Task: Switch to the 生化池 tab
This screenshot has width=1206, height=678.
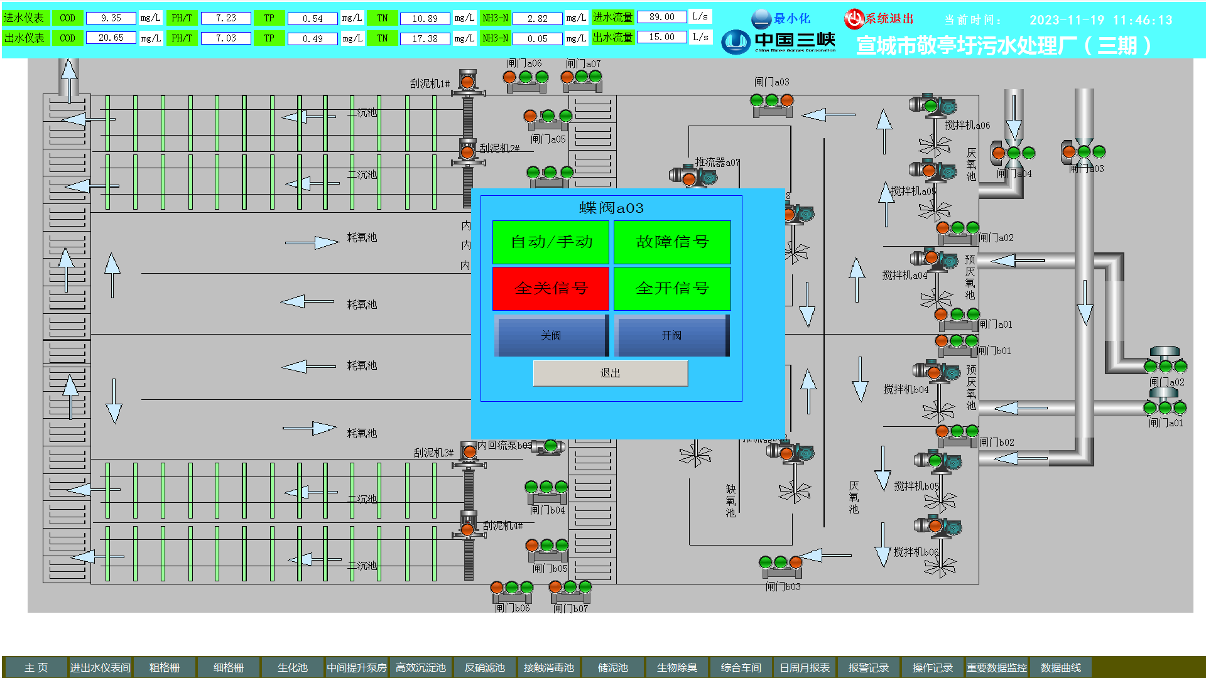Action: point(293,667)
